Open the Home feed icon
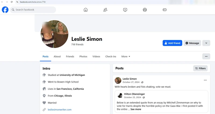This screenshot has width=215, height=114. [x=85, y=10]
